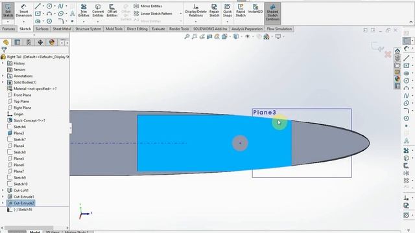Expand the History tree item
This screenshot has height=233, width=415.
[x=3, y=63]
